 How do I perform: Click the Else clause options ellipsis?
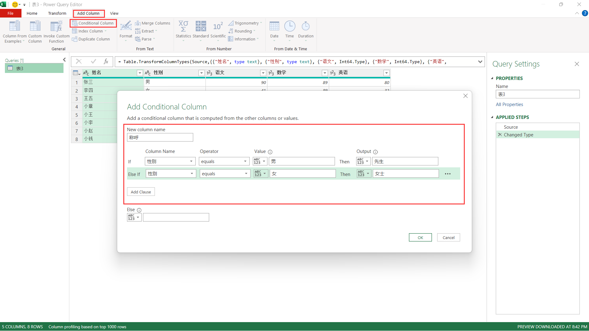pos(448,174)
